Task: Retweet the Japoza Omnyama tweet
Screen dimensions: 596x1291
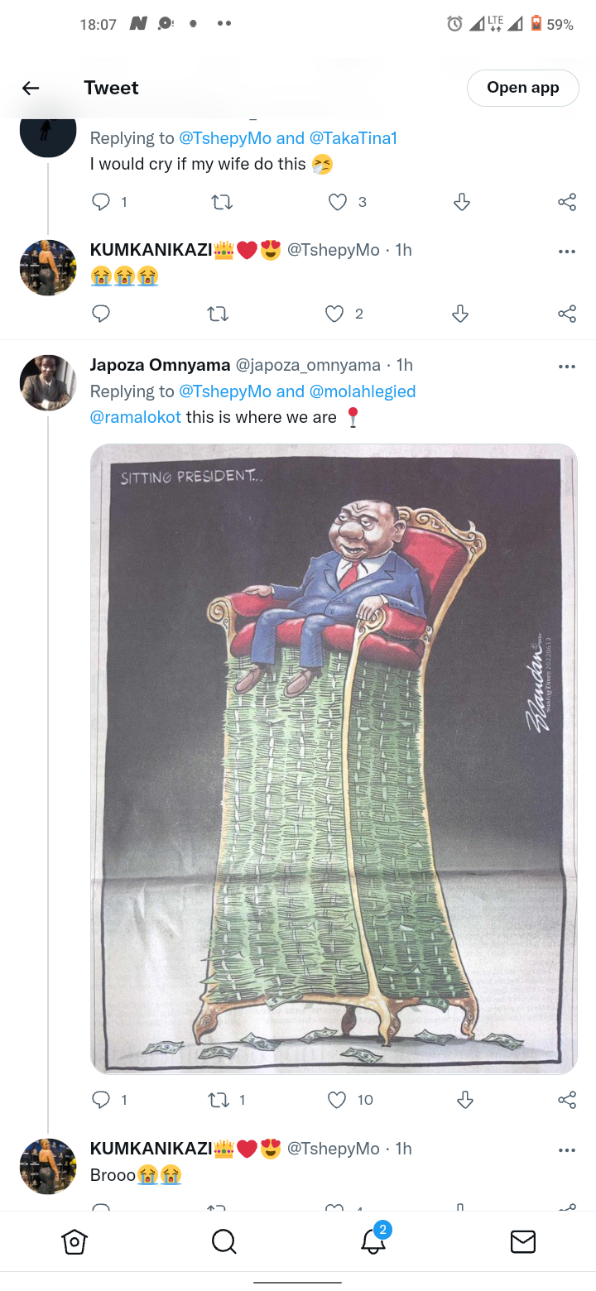Action: point(220,1100)
